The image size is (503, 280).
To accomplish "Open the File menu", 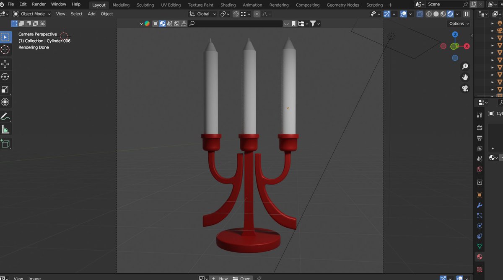I will coord(11,4).
